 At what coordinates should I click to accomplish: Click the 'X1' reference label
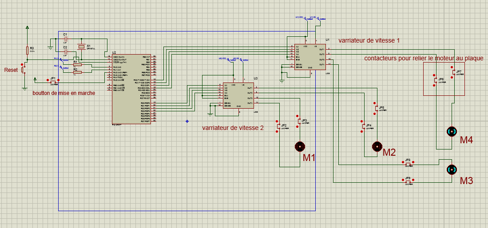click(89, 45)
